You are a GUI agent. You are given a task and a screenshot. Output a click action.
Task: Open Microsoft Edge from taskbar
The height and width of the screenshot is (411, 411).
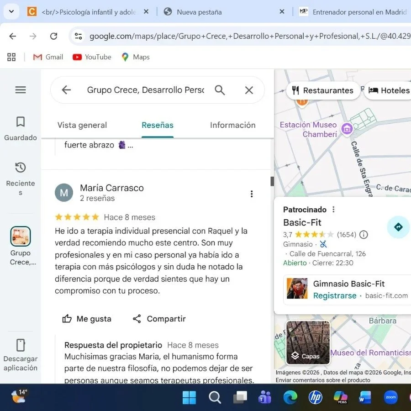(290, 397)
